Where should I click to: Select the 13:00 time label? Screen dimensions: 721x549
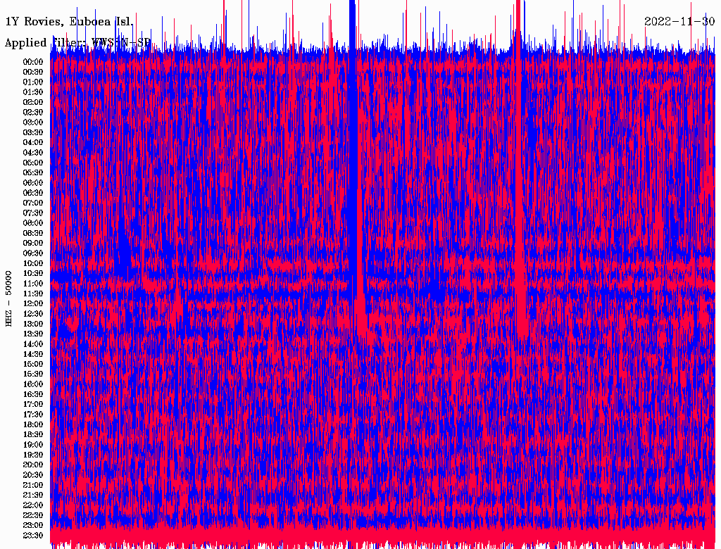(x=33, y=324)
